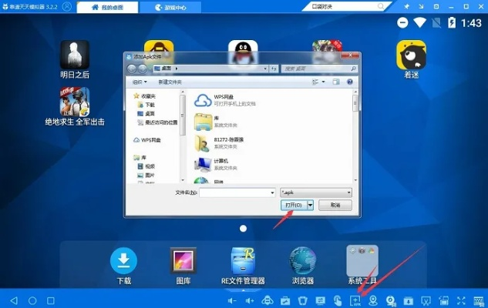The width and height of the screenshot is (488, 308).
Task: Select the 计算机 item in file list
Action: pos(216,164)
